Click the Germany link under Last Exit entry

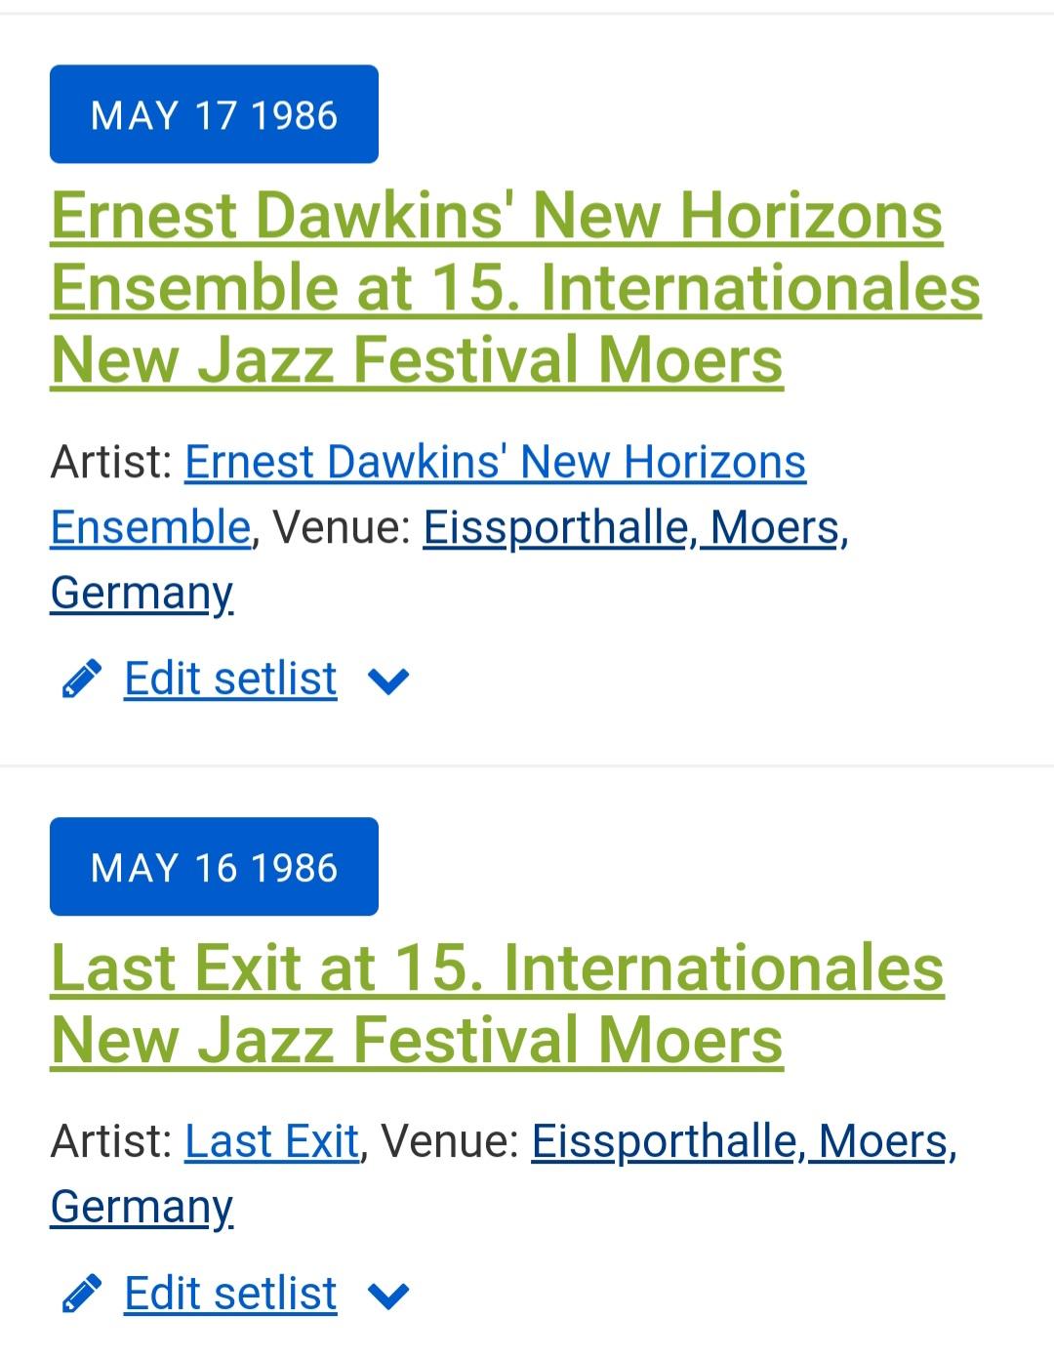tap(142, 1207)
